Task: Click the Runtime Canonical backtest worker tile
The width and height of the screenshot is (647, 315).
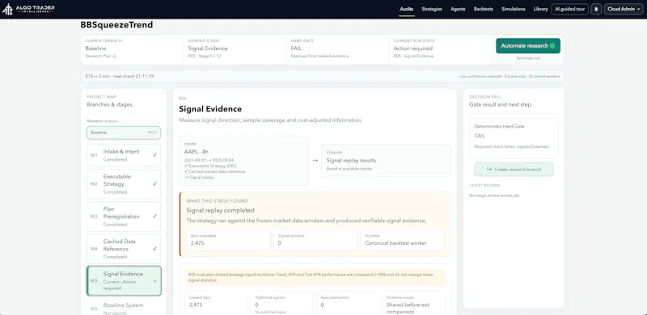Action: pos(403,241)
